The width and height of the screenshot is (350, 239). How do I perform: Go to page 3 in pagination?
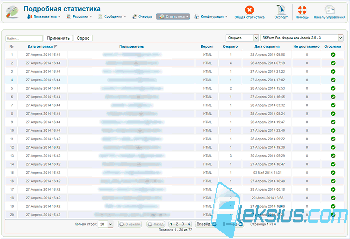click(x=183, y=224)
